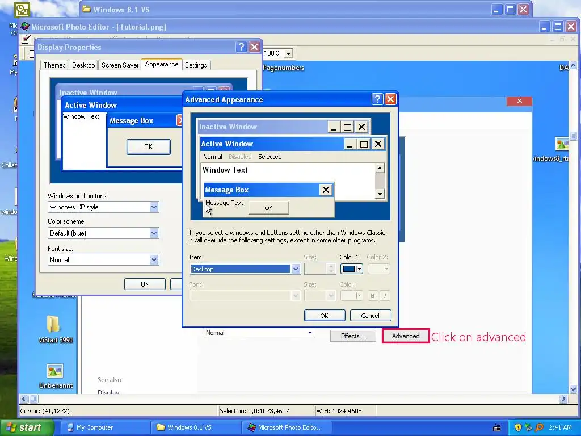This screenshot has width=581, height=436.
Task: Click the Display link under See also
Action: pyautogui.click(x=108, y=392)
